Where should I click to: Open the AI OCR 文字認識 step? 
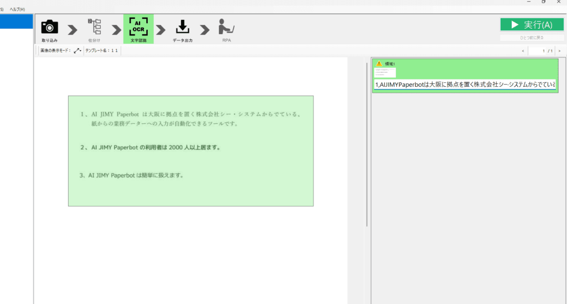click(138, 29)
